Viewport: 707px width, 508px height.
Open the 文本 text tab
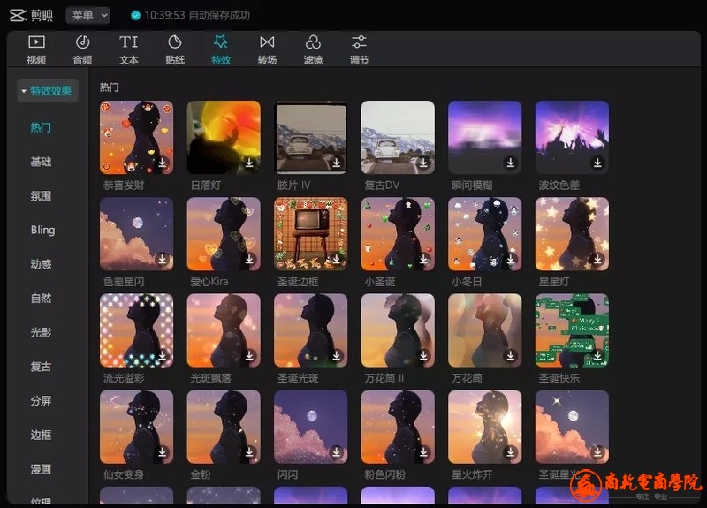pyautogui.click(x=128, y=49)
